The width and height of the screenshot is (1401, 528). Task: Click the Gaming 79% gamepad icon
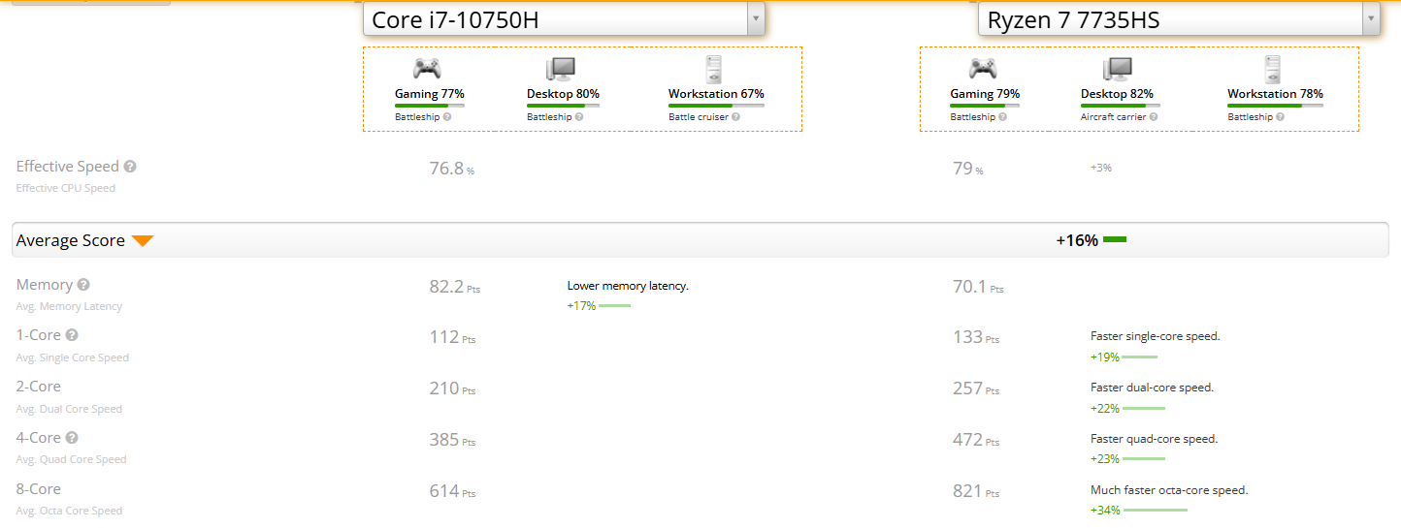983,68
